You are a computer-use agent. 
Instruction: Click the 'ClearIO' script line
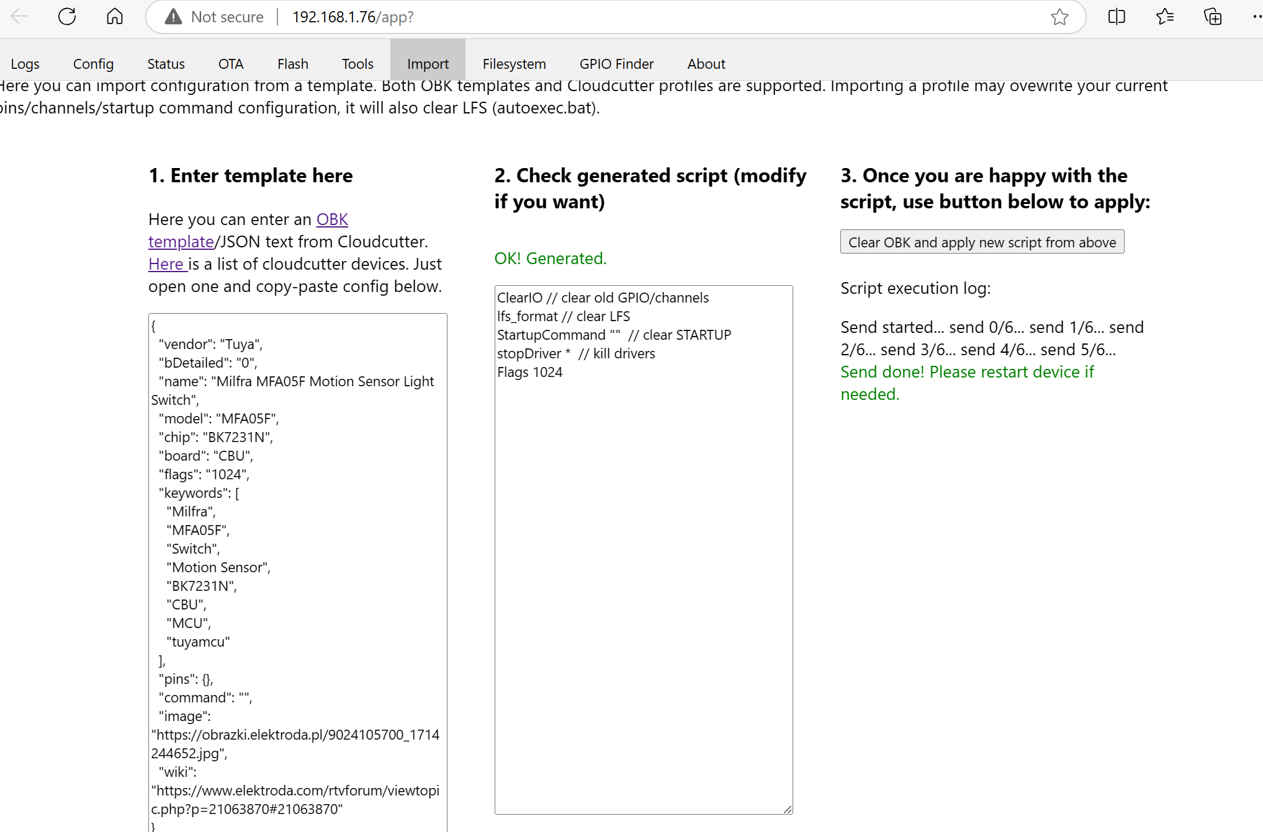[x=603, y=298]
